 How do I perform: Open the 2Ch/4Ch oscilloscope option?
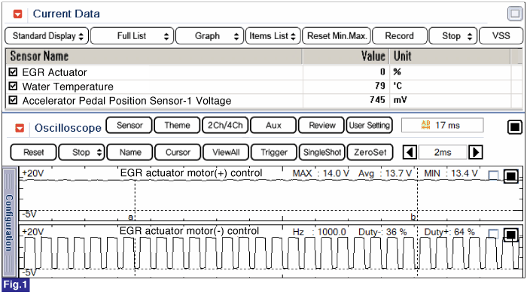tap(225, 126)
